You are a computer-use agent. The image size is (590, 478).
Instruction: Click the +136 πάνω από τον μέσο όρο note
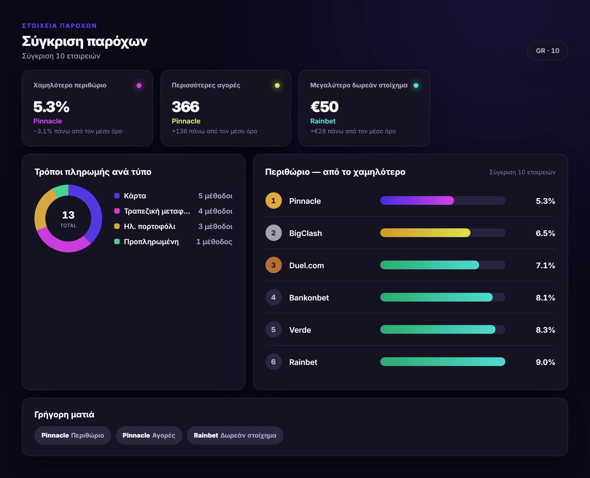[x=214, y=131]
